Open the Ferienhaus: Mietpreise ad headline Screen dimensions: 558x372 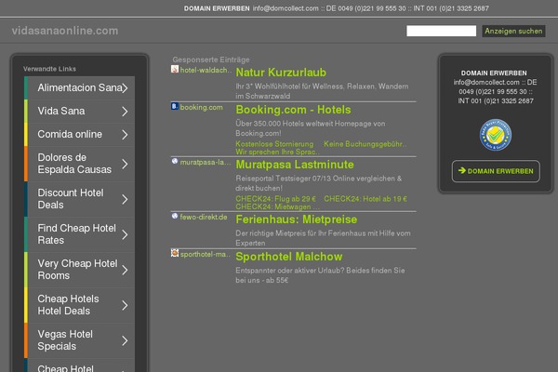pyautogui.click(x=296, y=219)
